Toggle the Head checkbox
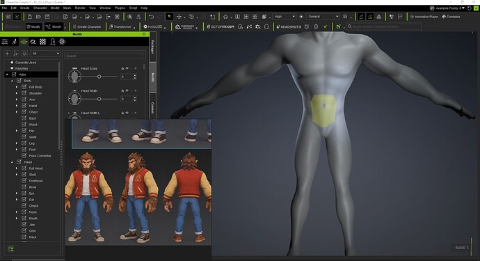The height and width of the screenshot is (261, 480). (19, 161)
